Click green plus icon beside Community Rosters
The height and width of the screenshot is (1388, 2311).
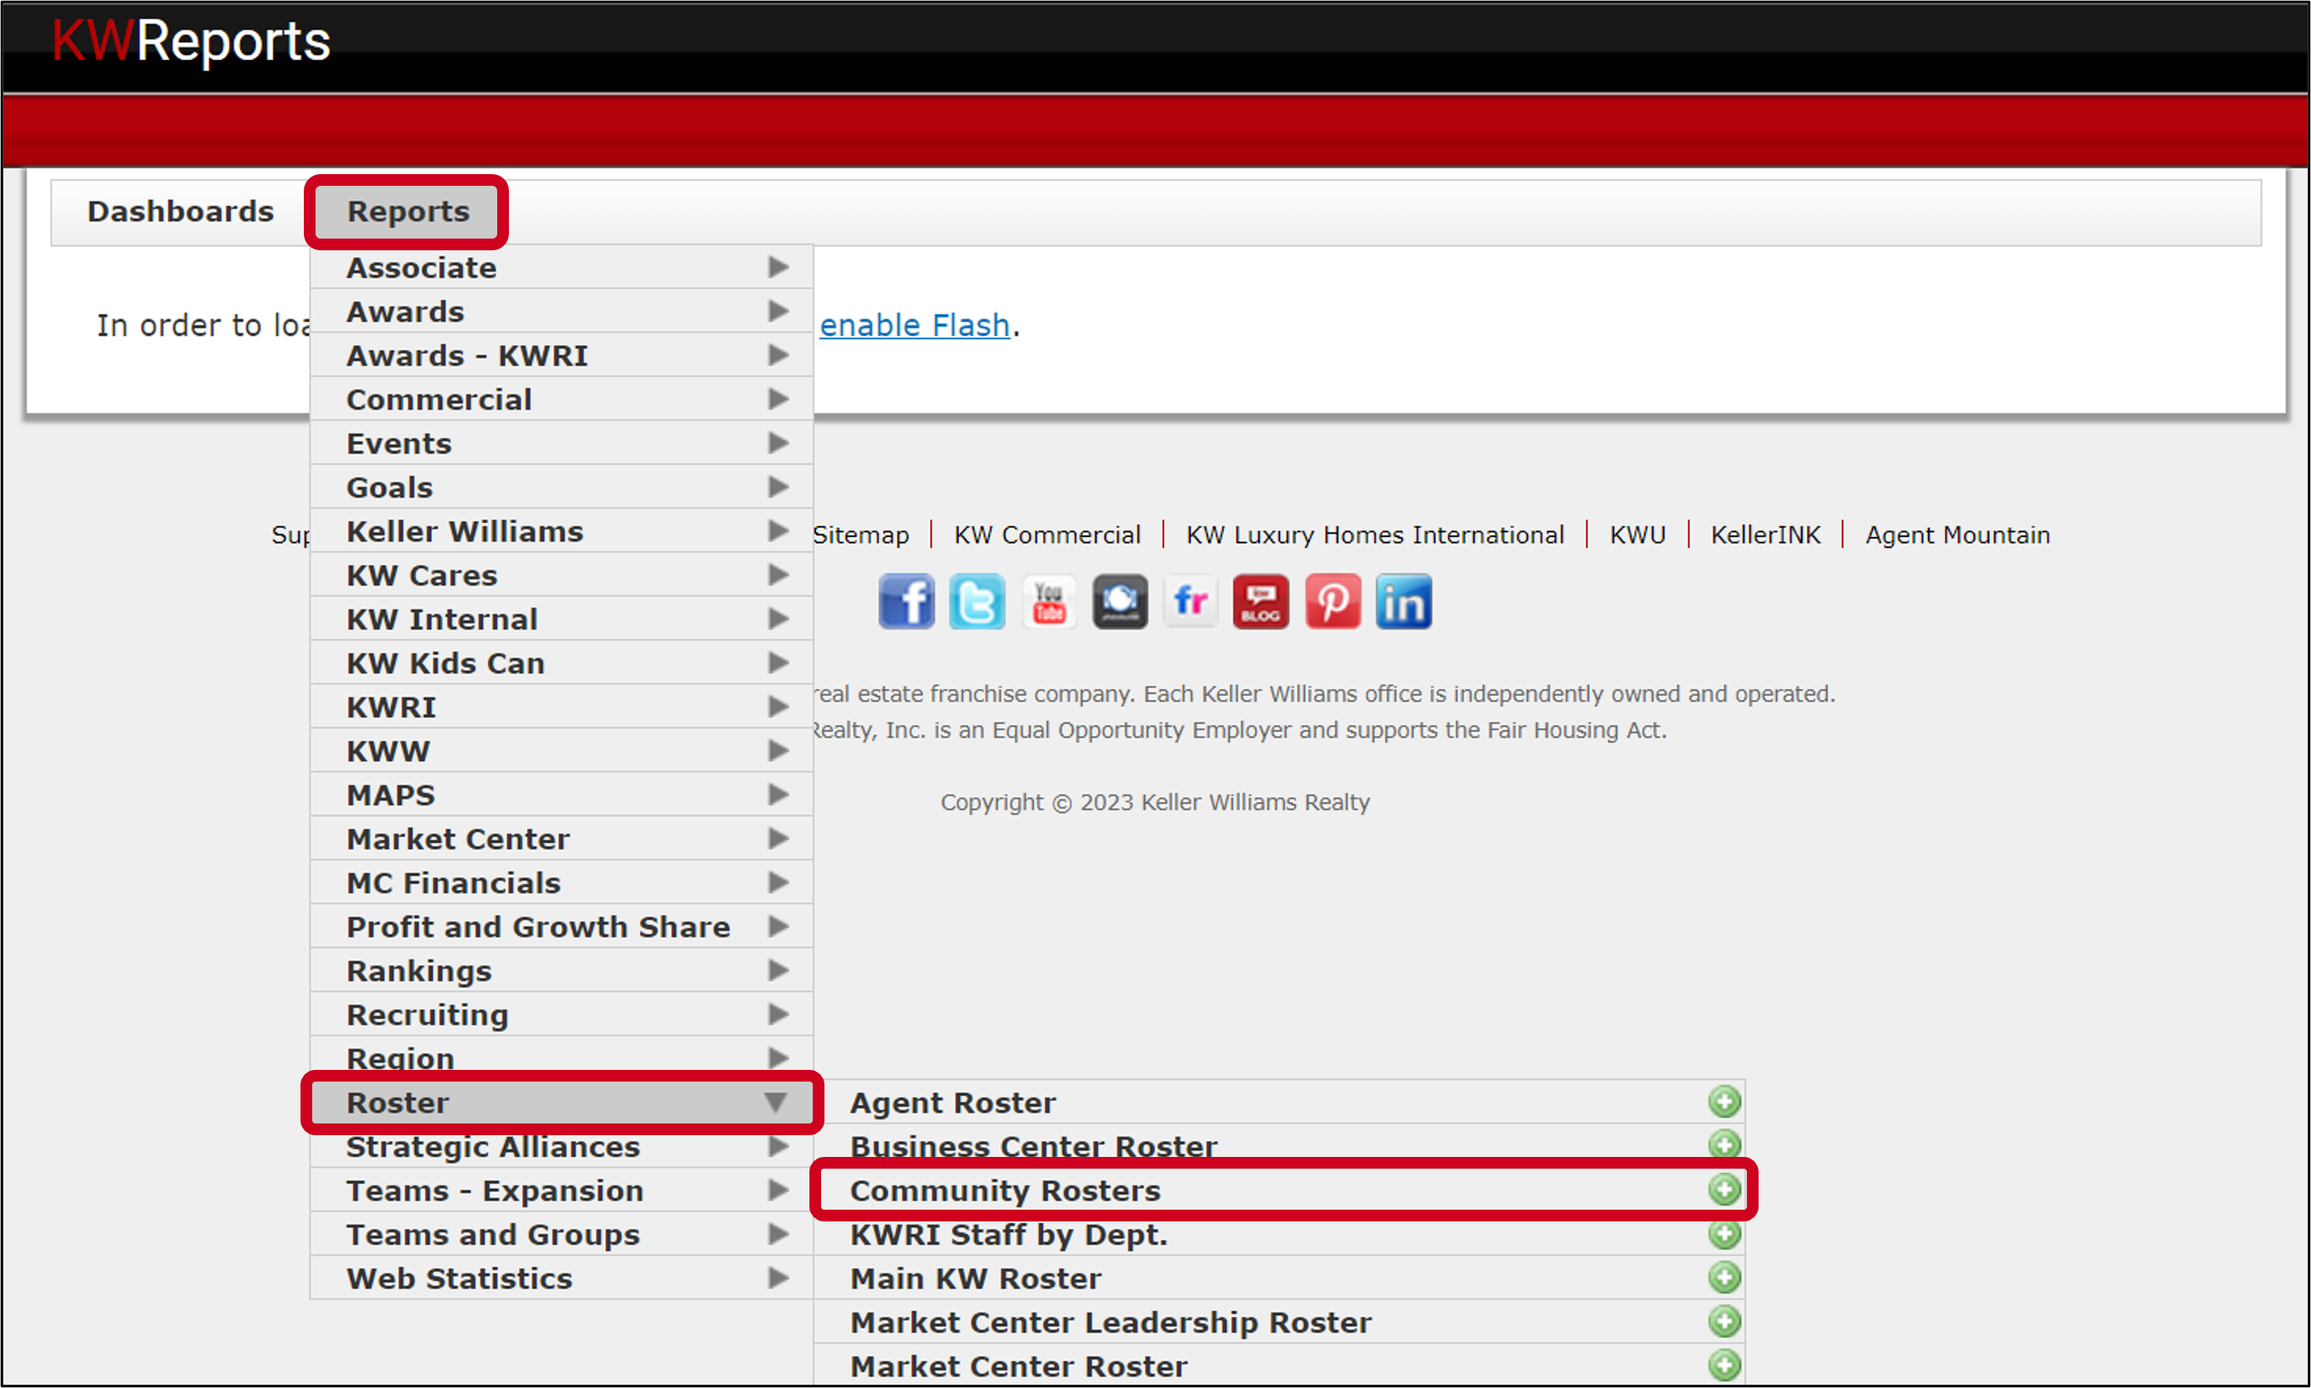coord(1725,1190)
